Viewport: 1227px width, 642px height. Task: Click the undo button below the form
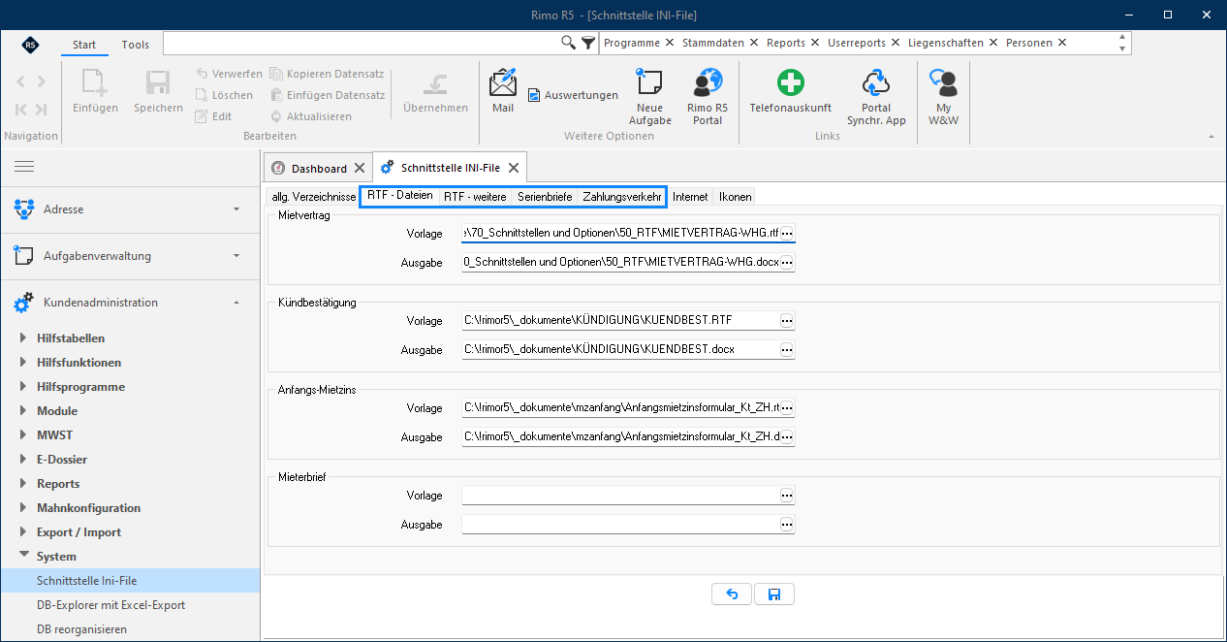(x=732, y=594)
